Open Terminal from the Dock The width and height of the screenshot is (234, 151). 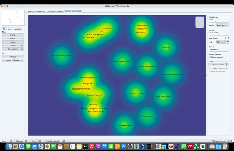(149, 146)
